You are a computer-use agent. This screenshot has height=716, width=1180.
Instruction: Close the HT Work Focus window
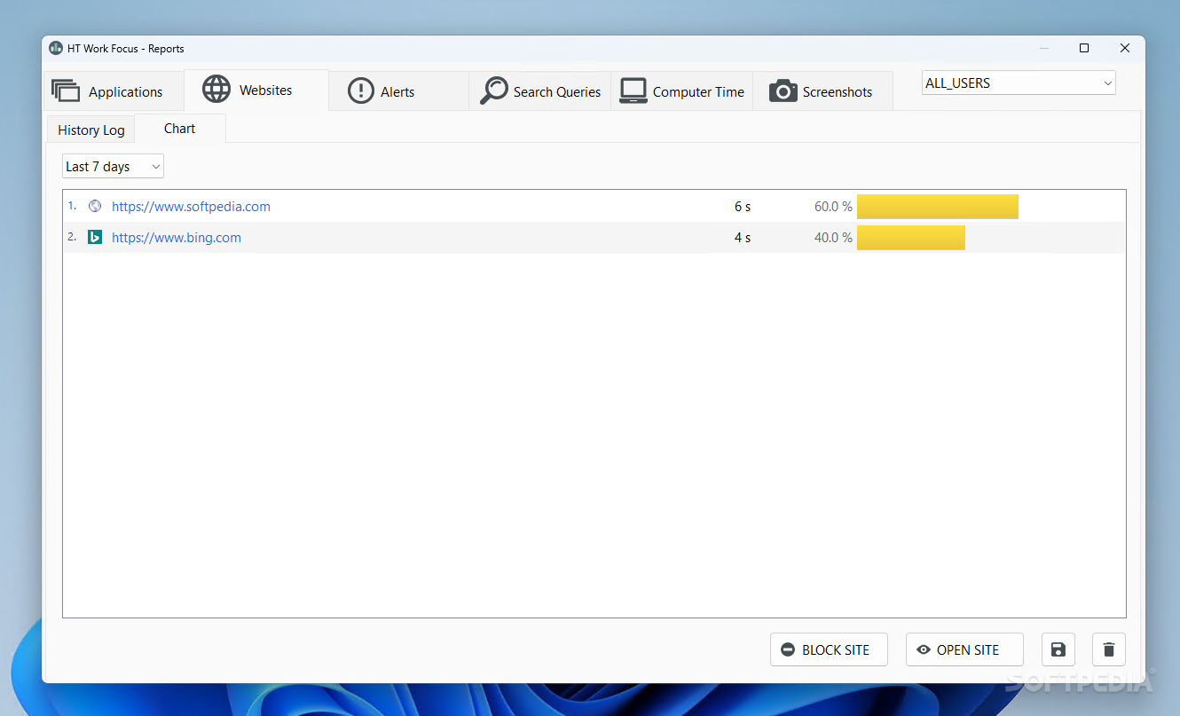point(1125,48)
